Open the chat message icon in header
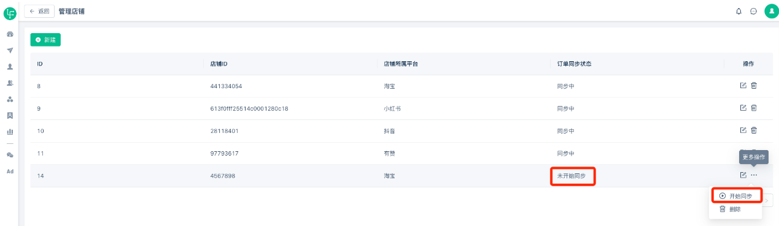 click(753, 12)
